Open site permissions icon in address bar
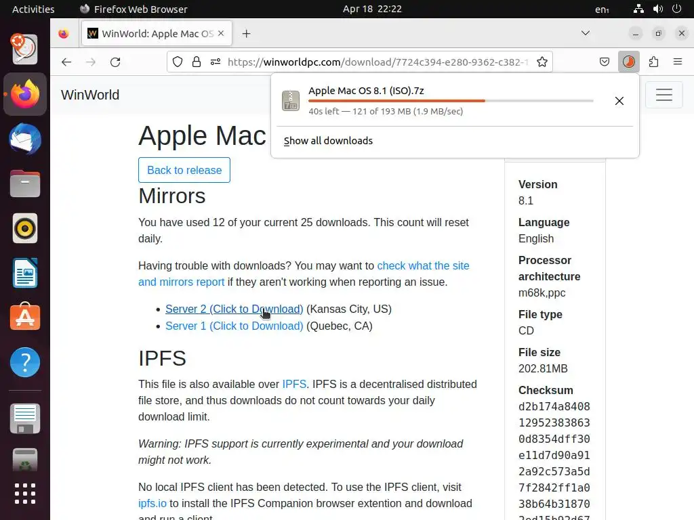 (x=216, y=62)
